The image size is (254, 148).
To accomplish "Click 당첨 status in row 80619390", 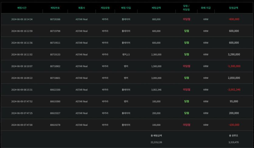I will (186, 101).
